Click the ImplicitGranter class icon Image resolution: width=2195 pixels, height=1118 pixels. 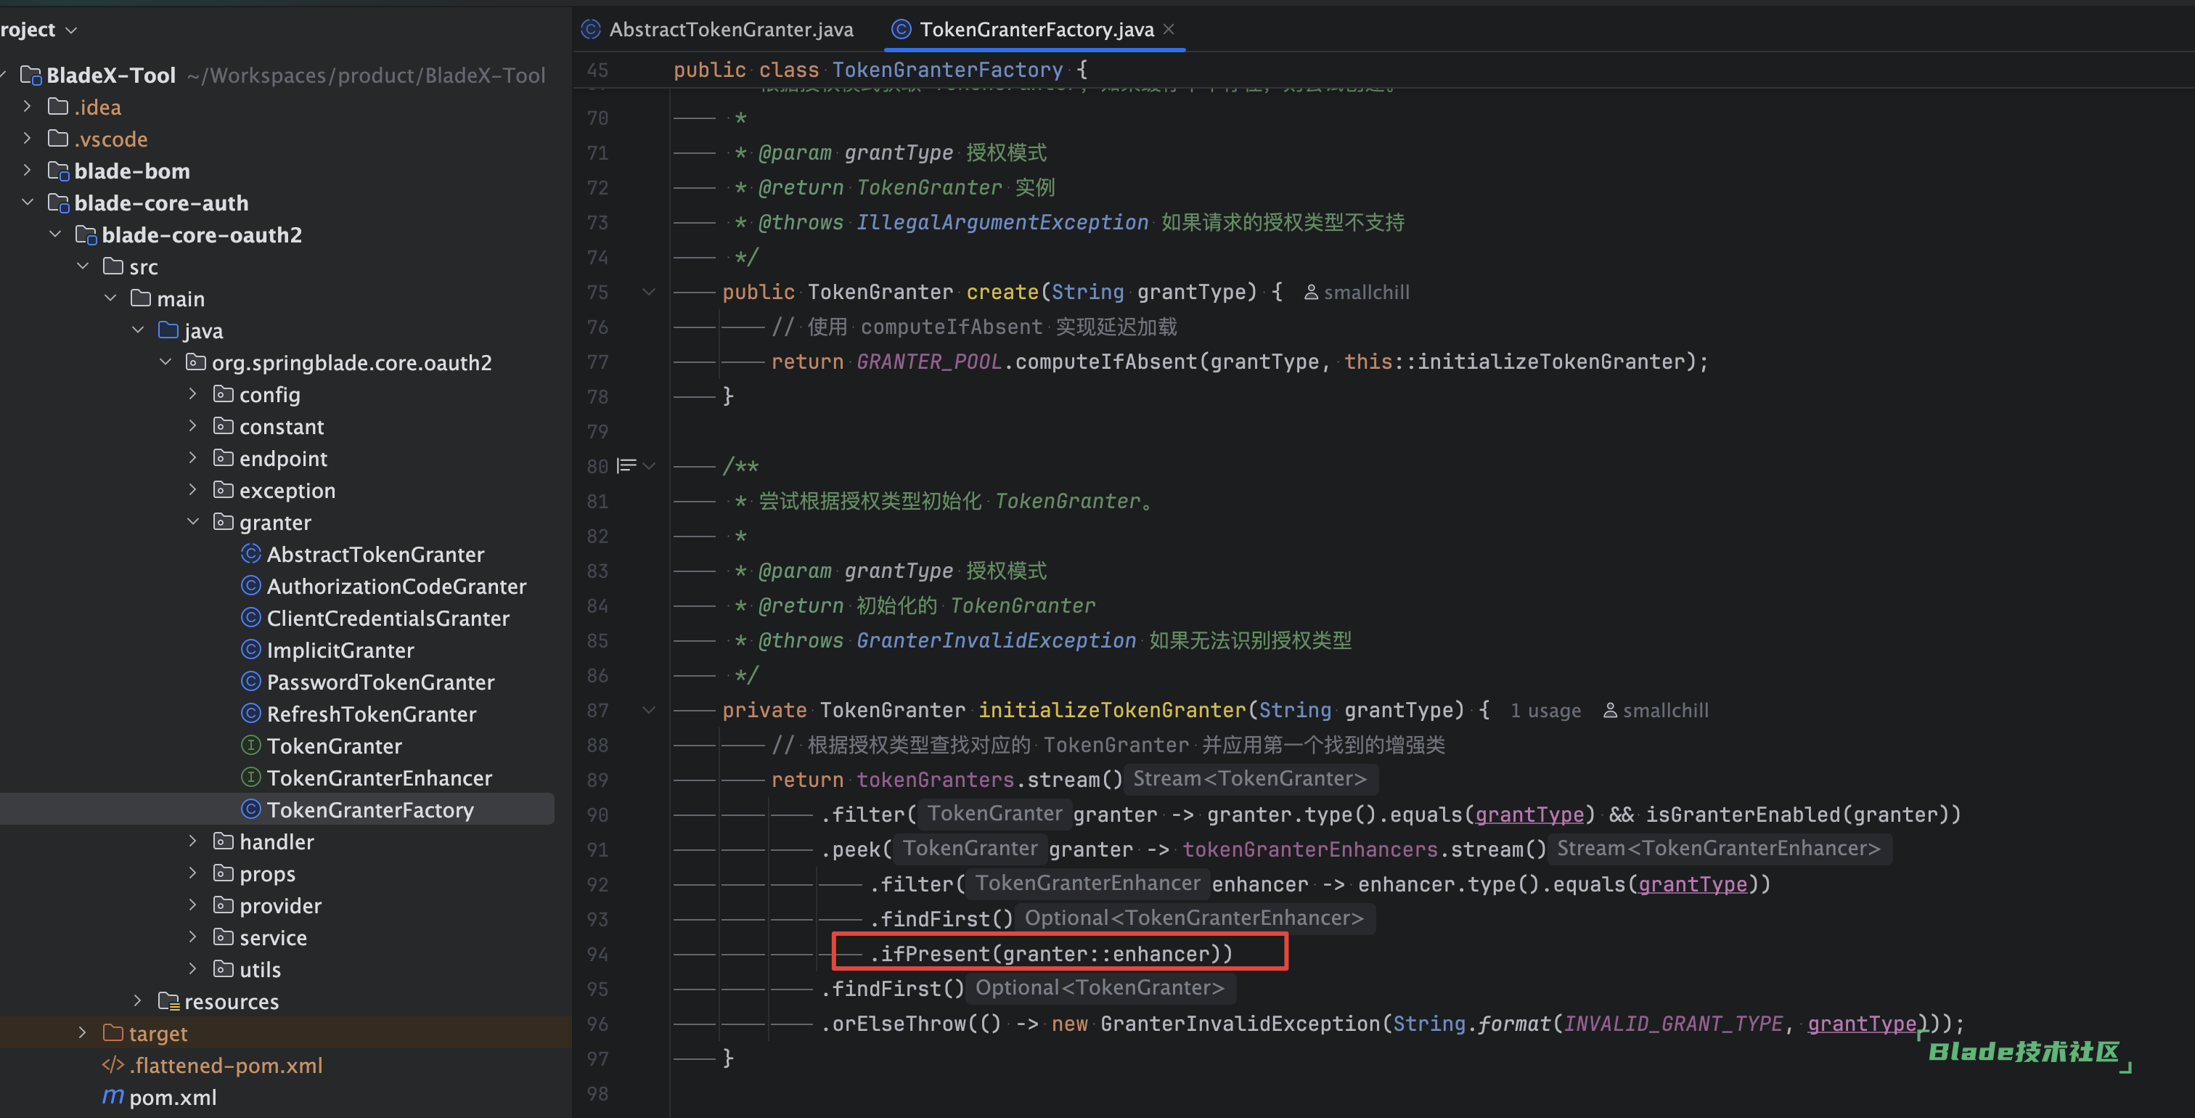pyautogui.click(x=250, y=649)
